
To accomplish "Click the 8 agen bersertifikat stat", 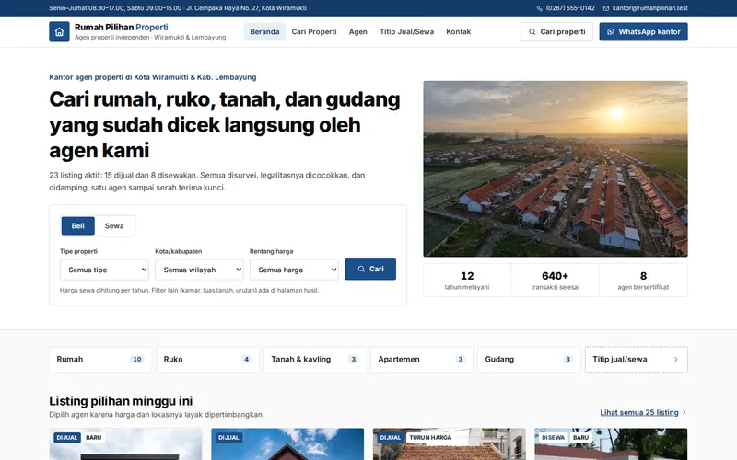I will coord(643,281).
